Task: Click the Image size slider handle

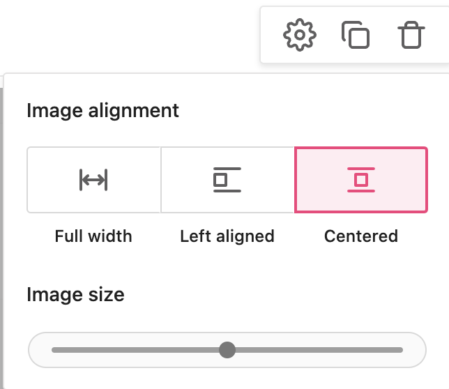Action: pyautogui.click(x=227, y=349)
